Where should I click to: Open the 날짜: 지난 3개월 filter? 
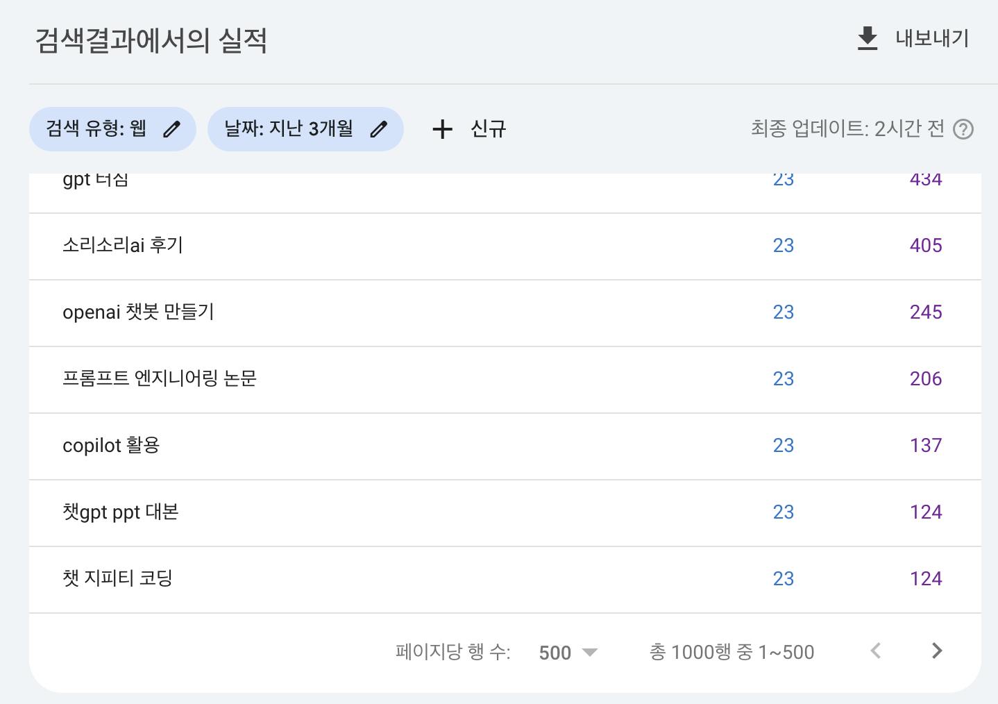tap(289, 129)
